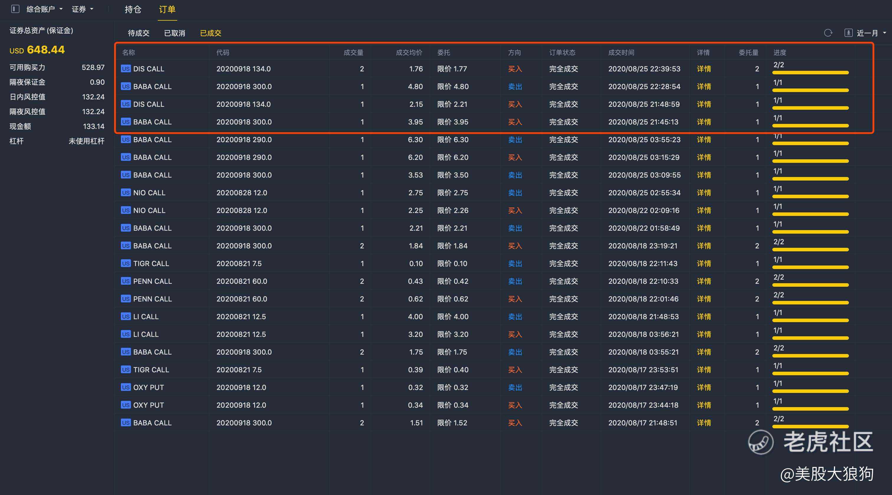Open 详情 for NIO CALL 02:09:16 order
Viewport: 892px width, 495px height.
[x=704, y=210]
